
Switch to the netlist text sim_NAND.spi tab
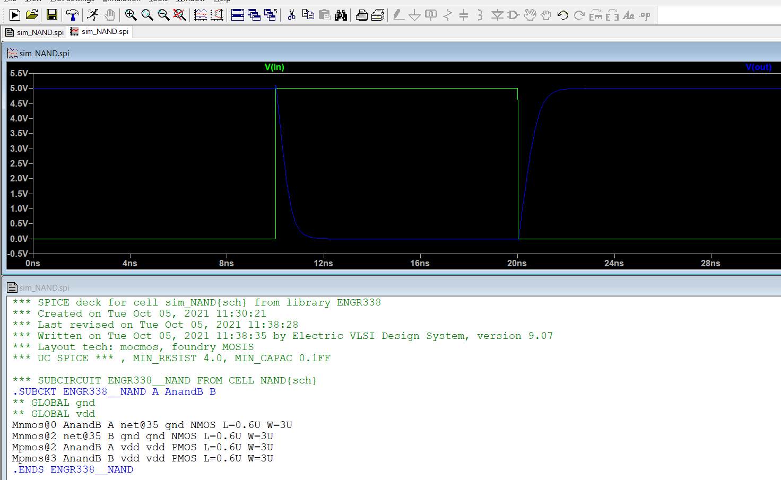pos(34,32)
